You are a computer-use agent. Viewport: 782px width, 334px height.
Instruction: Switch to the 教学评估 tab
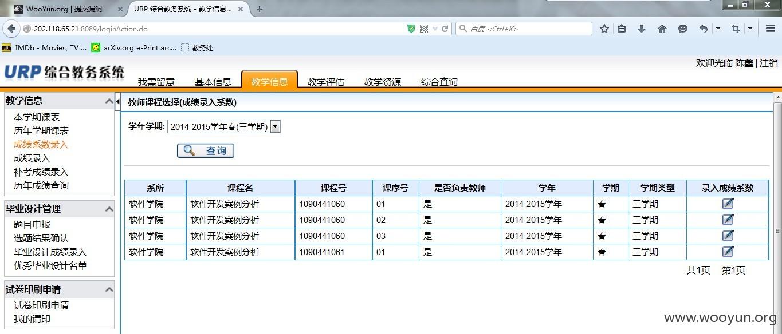[x=326, y=82]
